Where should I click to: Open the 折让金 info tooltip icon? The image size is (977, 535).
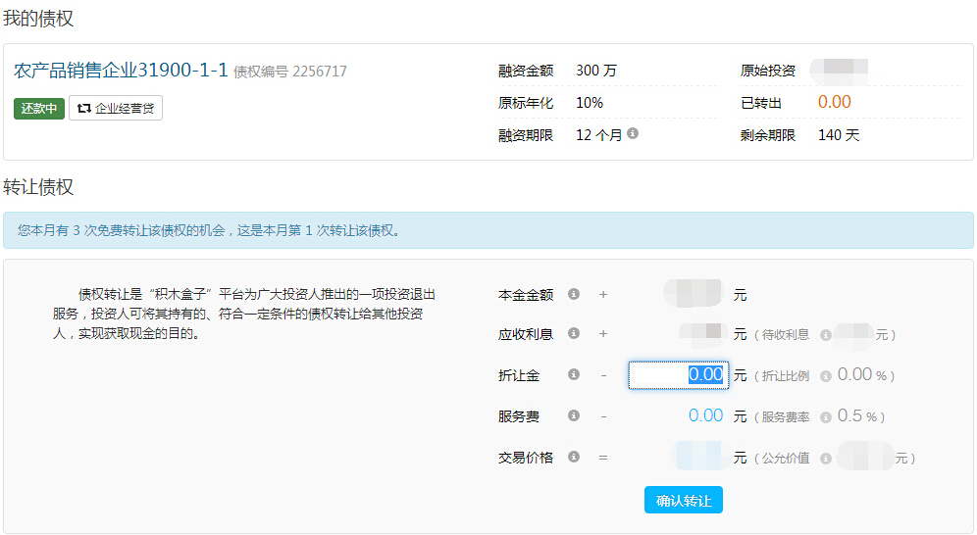[x=574, y=375]
